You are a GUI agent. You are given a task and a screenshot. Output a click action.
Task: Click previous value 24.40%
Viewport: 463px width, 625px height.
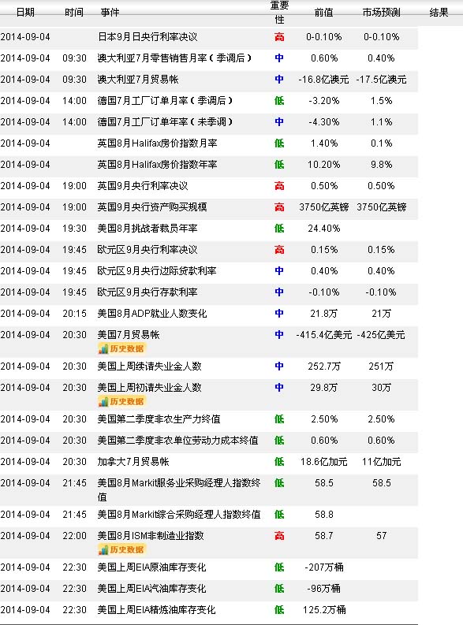pos(323,229)
